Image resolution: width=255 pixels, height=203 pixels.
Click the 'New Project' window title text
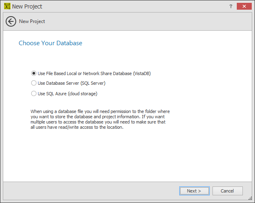point(27,6)
